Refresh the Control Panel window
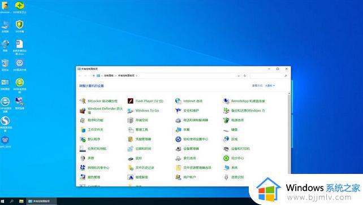This screenshot has width=363, height=205. click(245, 76)
